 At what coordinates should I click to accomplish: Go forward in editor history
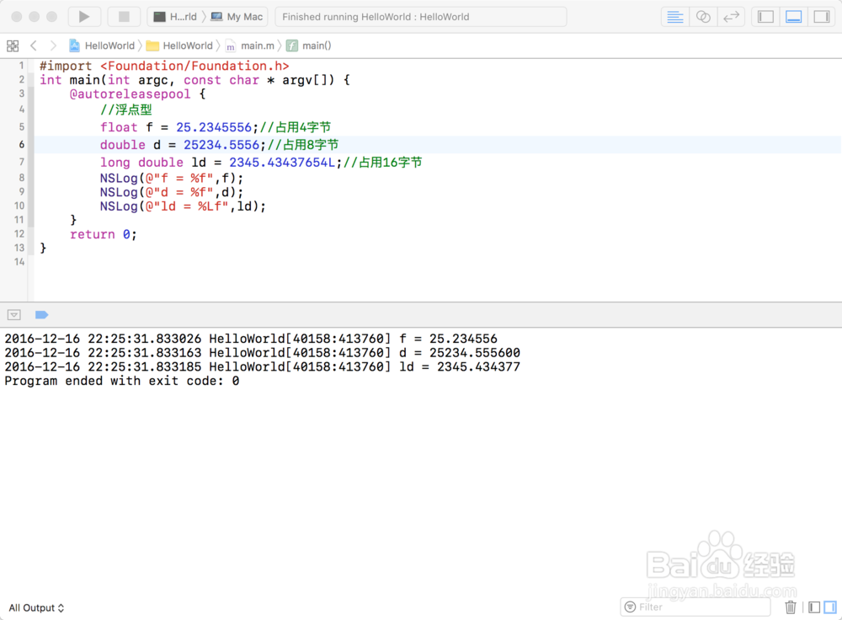pos(52,45)
